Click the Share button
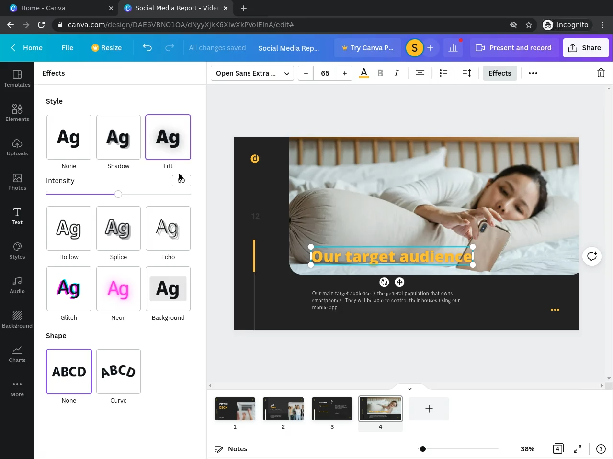 (x=585, y=48)
